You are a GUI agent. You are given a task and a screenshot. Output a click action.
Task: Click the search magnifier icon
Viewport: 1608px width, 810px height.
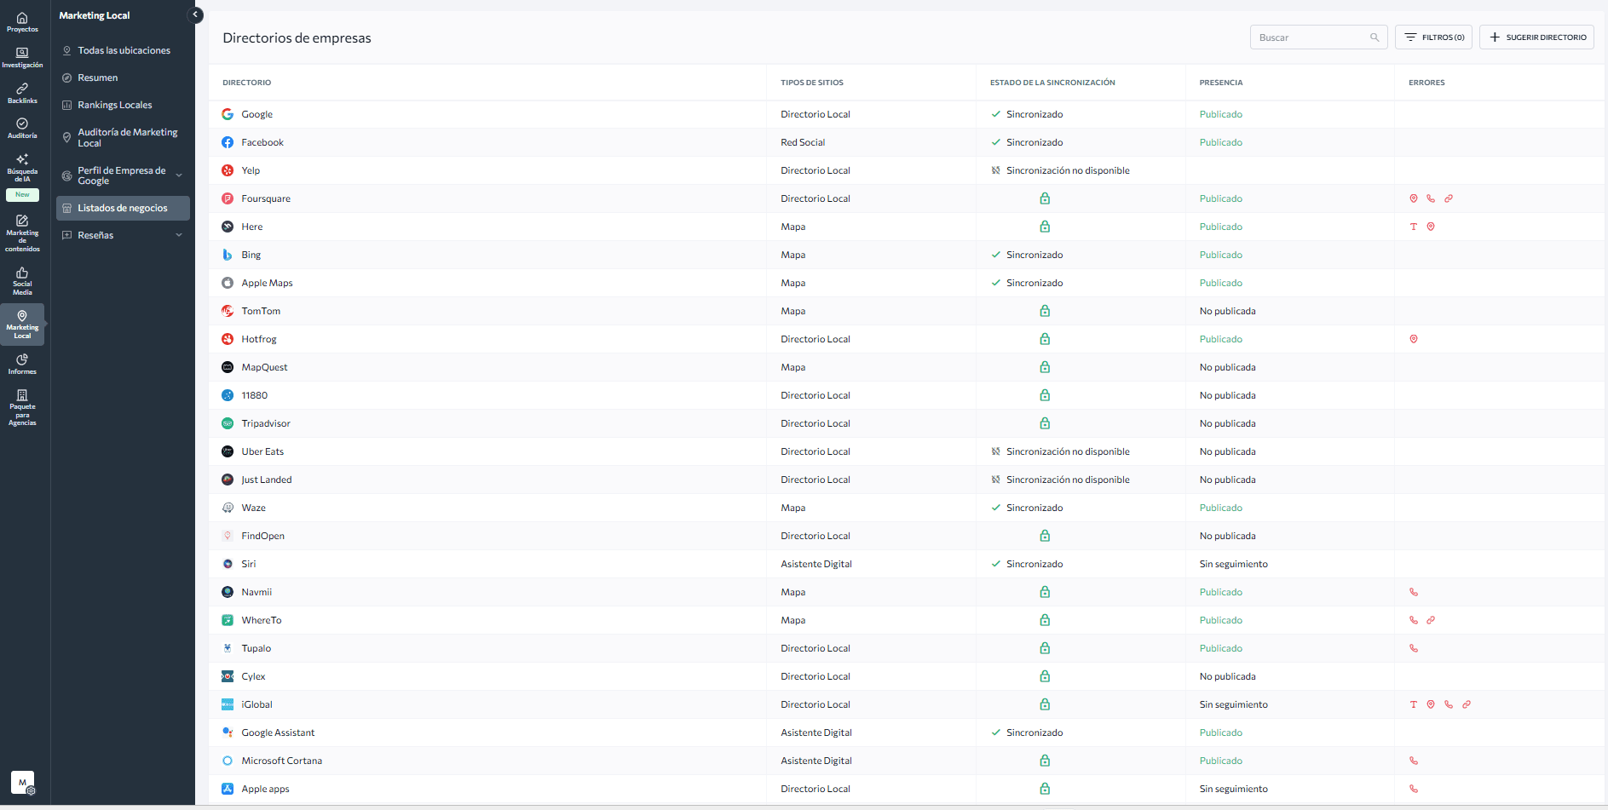1374,37
